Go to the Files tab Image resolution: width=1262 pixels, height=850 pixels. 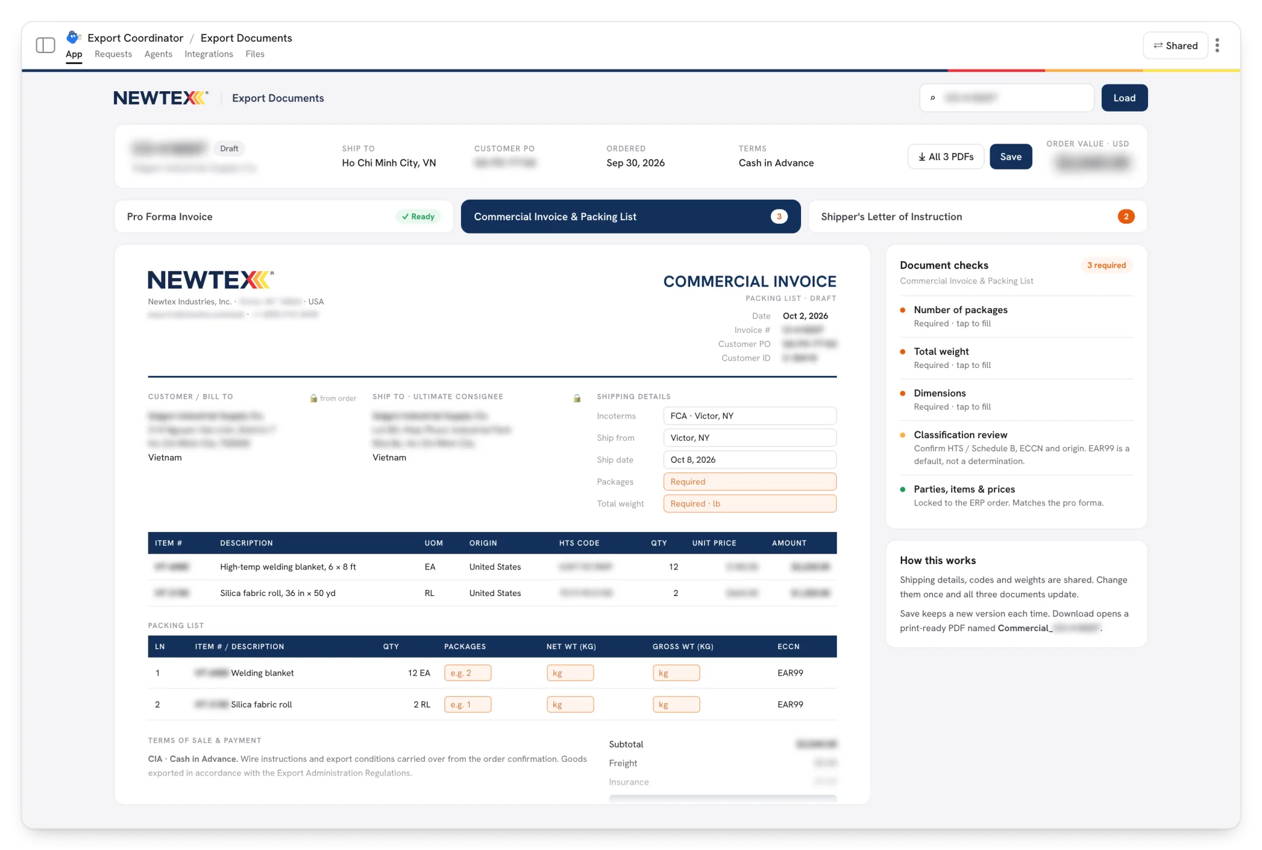255,54
